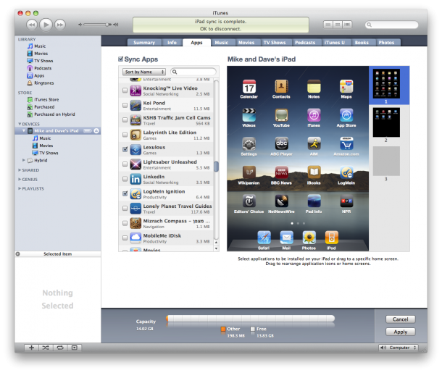Click the next track button
The height and width of the screenshot is (373, 442).
(x=59, y=25)
